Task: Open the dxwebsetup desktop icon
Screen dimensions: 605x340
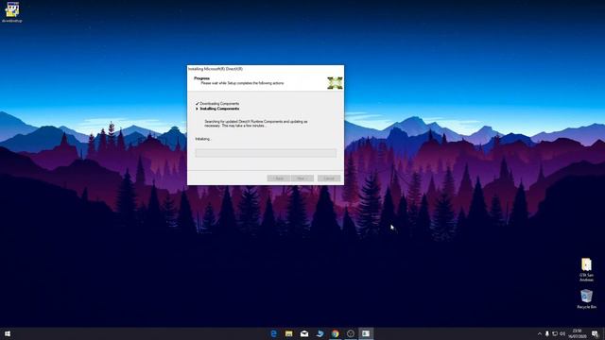Action: pyautogui.click(x=12, y=11)
